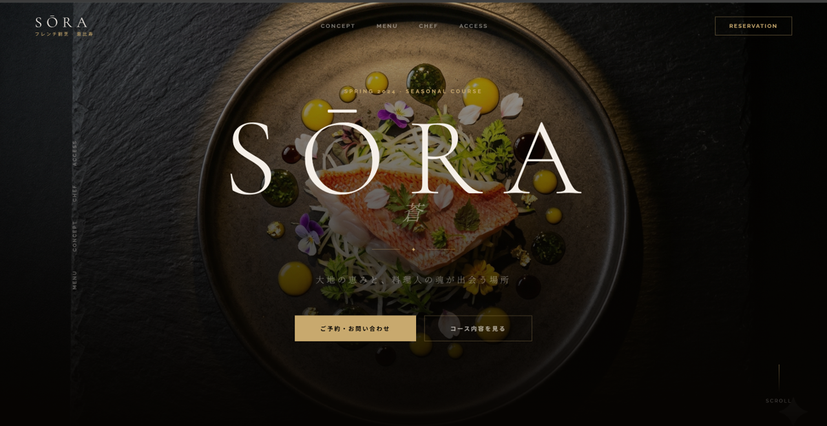Go to ACCESS in the top navigation
827x426 pixels.
474,26
